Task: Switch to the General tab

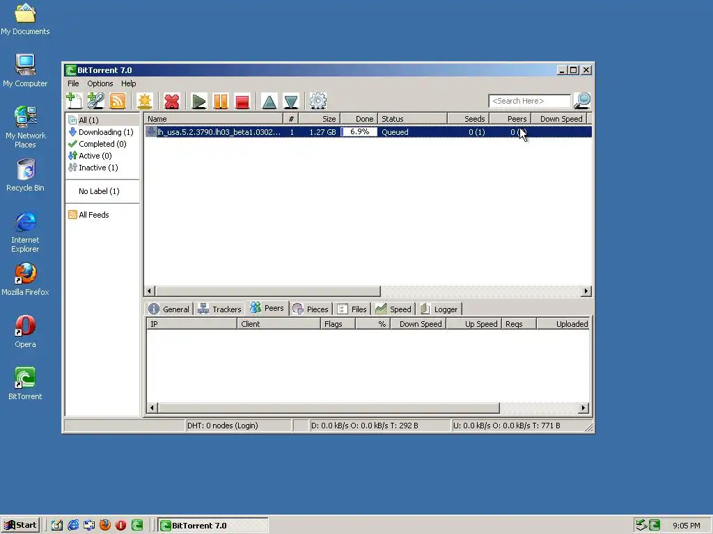Action: pos(169,309)
